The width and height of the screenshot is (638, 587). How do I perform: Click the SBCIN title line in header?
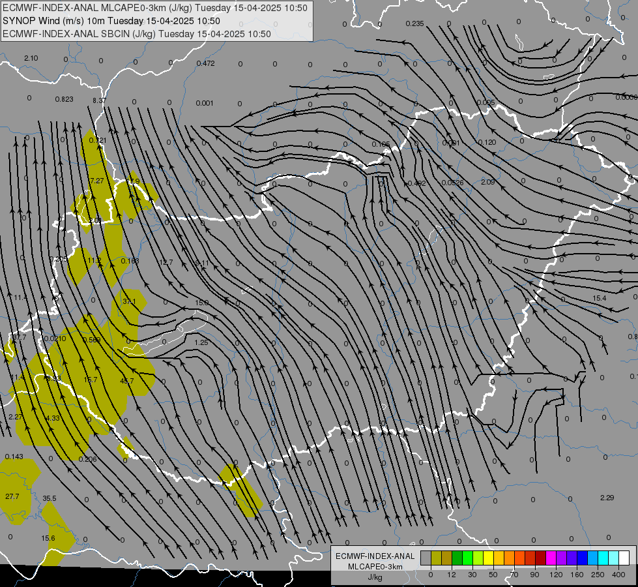tap(137, 34)
